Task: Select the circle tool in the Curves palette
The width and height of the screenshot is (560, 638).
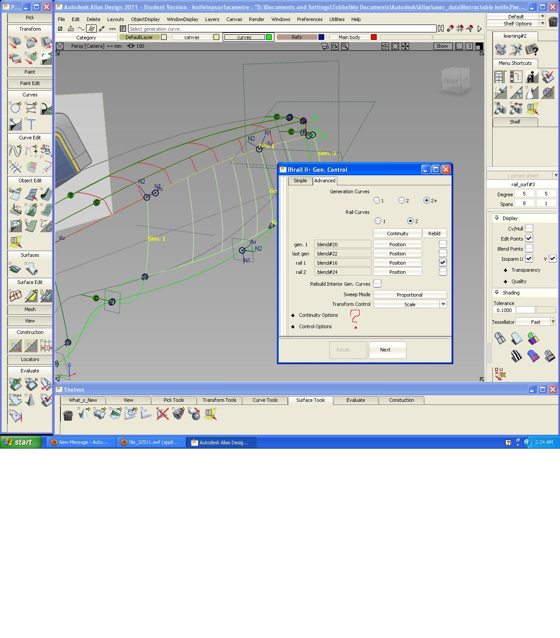Action: 16,108
